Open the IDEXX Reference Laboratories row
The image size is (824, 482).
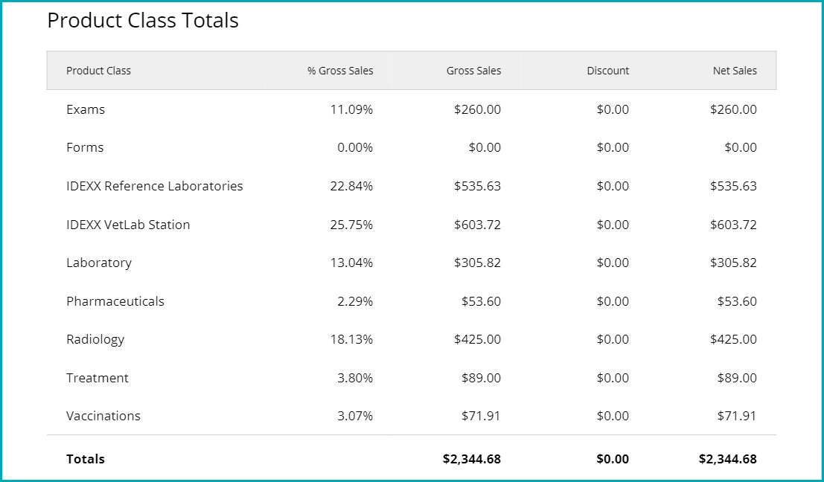[x=154, y=186]
